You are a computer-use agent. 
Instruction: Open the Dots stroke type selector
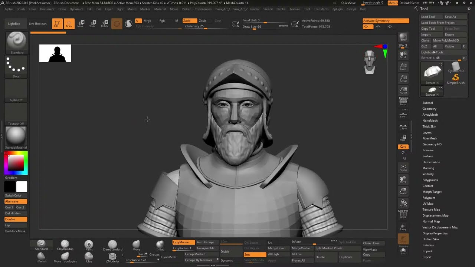click(x=16, y=66)
